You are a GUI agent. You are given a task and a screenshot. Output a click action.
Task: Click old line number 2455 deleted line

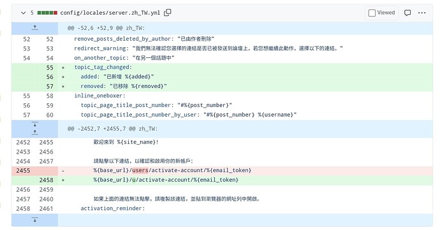coord(23,171)
